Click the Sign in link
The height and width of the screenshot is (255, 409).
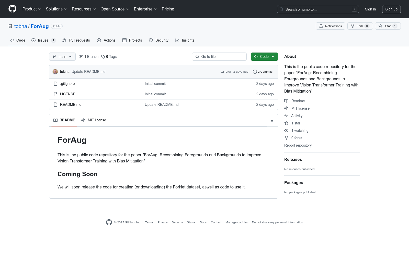click(370, 9)
